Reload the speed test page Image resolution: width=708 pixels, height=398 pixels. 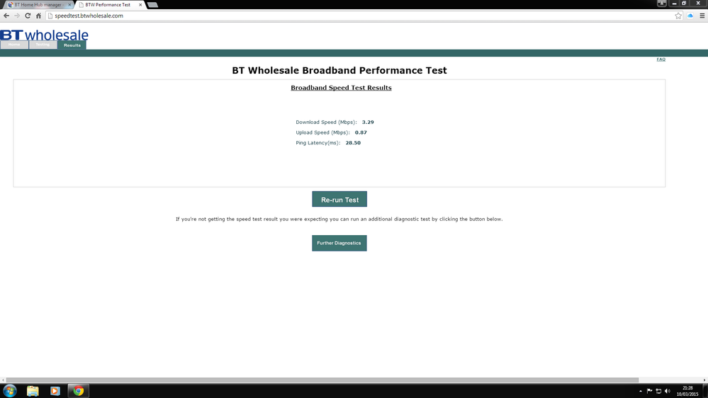[28, 16]
